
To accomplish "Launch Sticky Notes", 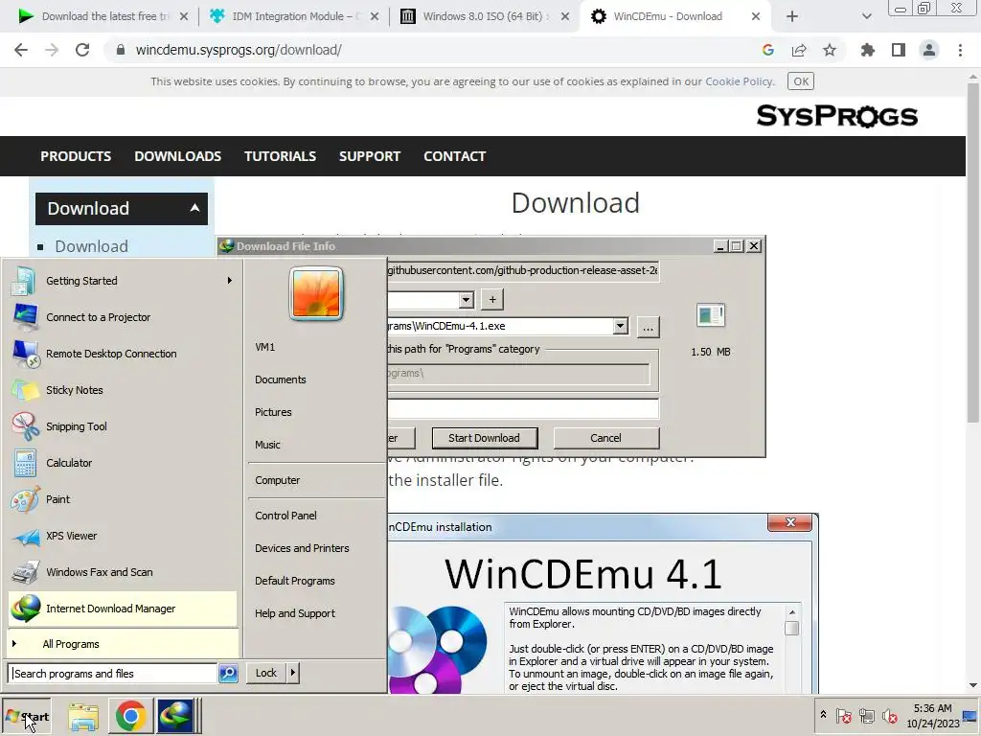I will click(124, 390).
